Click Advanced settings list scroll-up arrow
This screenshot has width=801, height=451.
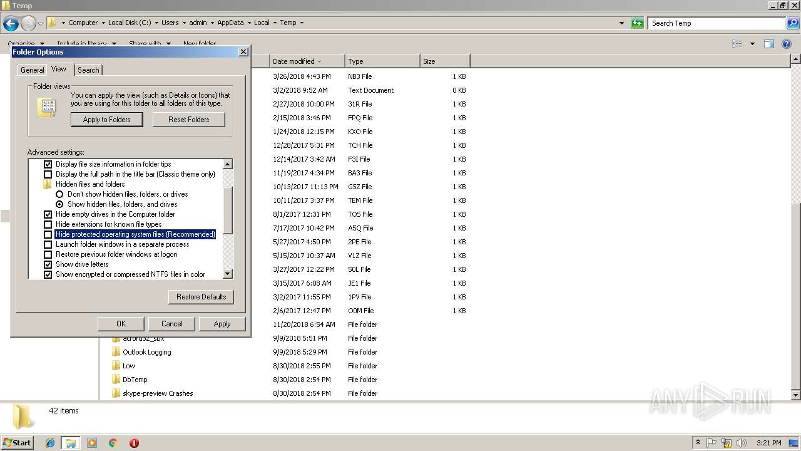click(x=227, y=164)
